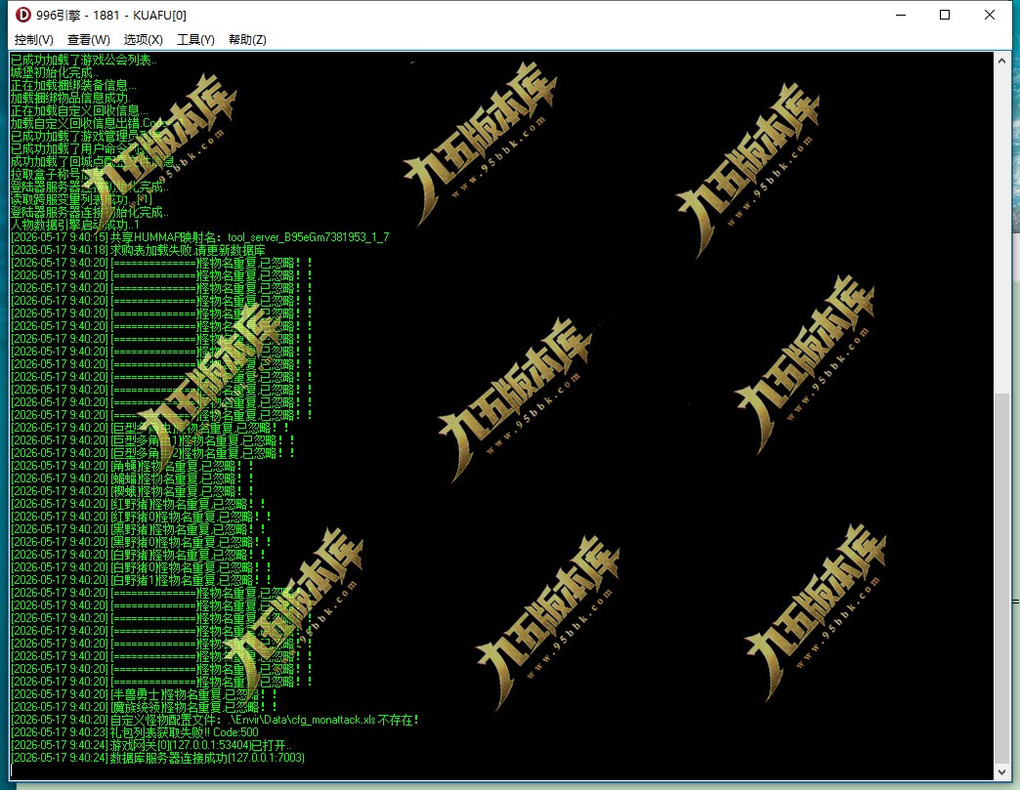Click the [黑野猪0] duplicate monster line
This screenshot has height=790, width=1020.
141,542
